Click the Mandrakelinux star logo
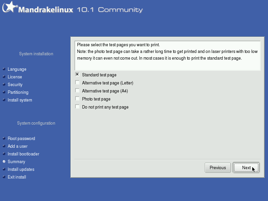 coord(10,7)
